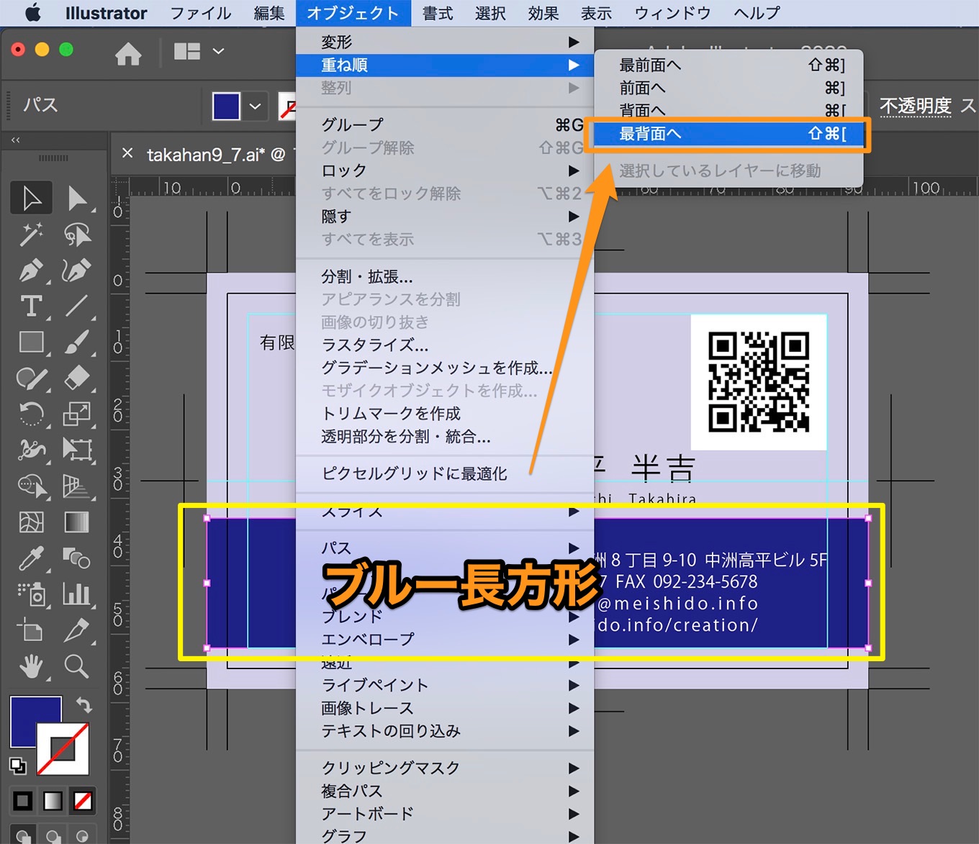Click トリムマークを作成 menu item

click(x=445, y=414)
